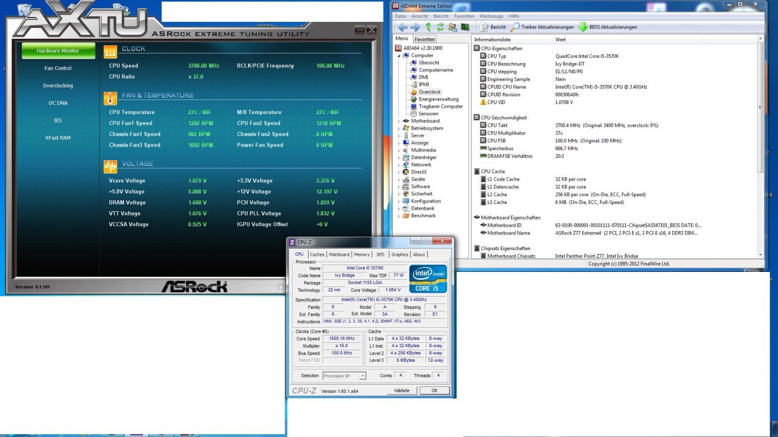The image size is (778, 437).
Task: Open Fan Control section in AXTU
Action: coord(58,68)
